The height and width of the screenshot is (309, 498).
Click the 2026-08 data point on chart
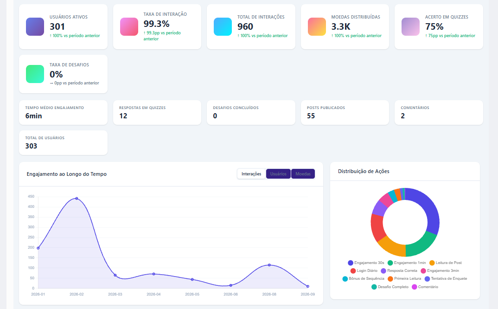click(269, 265)
